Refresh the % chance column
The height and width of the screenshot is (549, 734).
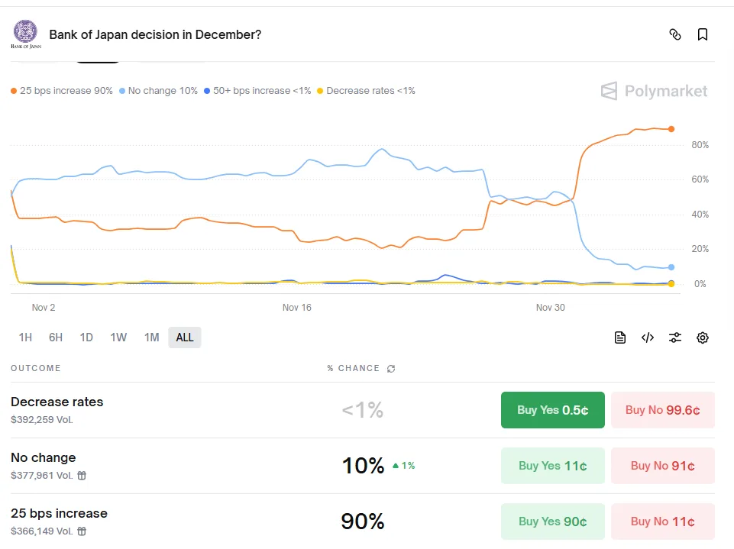391,369
